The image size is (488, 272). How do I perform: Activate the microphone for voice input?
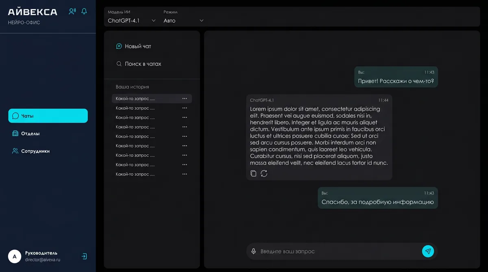[x=253, y=251]
